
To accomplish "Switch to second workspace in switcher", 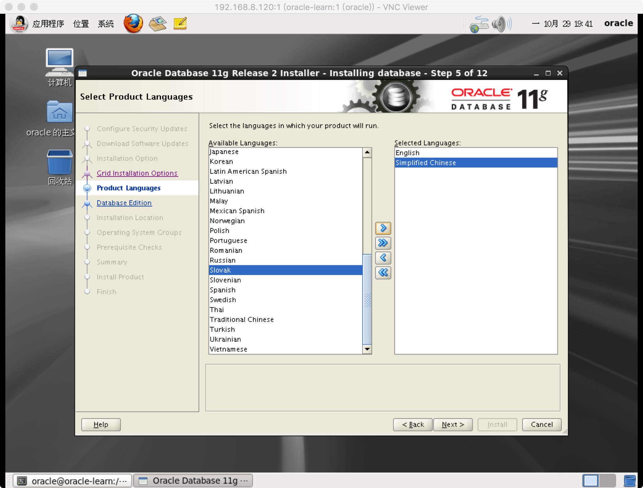I will click(607, 481).
